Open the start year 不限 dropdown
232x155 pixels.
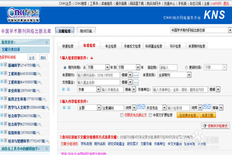[x=98, y=67]
